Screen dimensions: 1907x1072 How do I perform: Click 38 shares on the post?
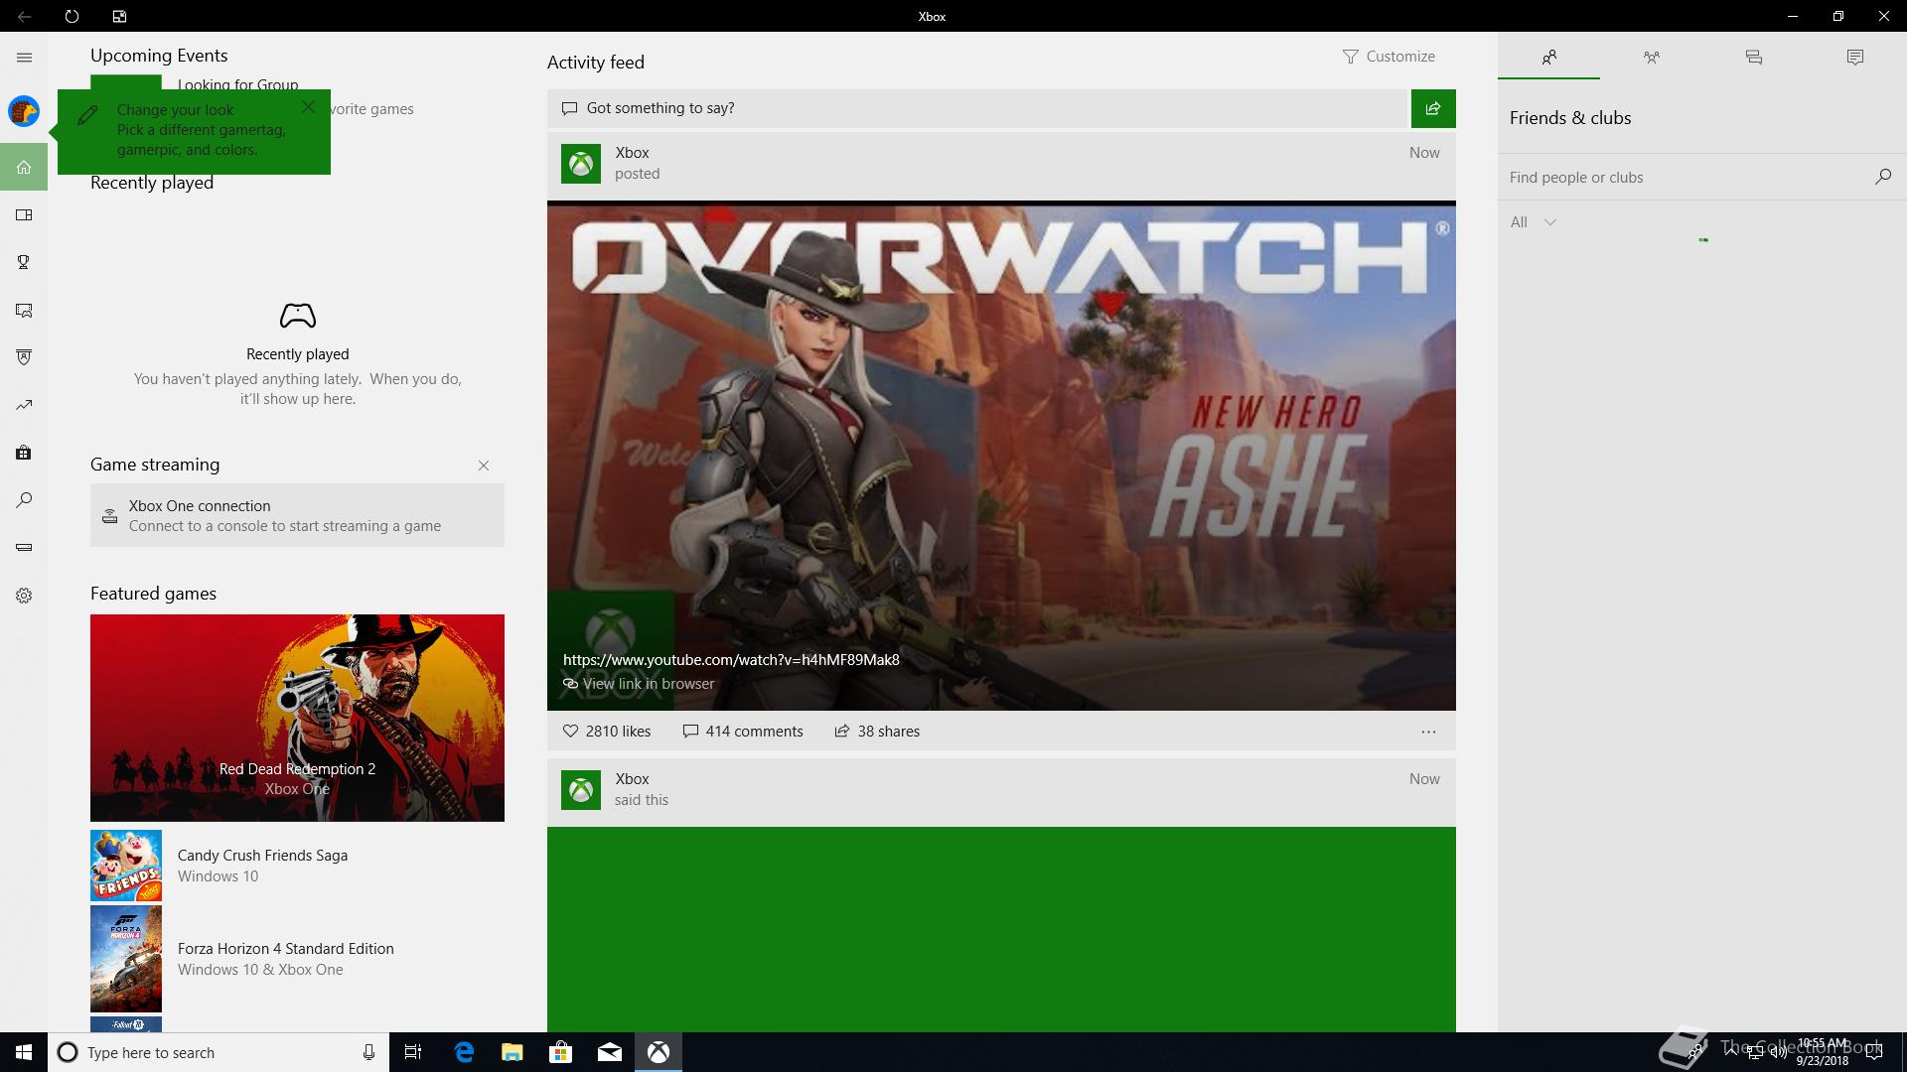tap(877, 732)
